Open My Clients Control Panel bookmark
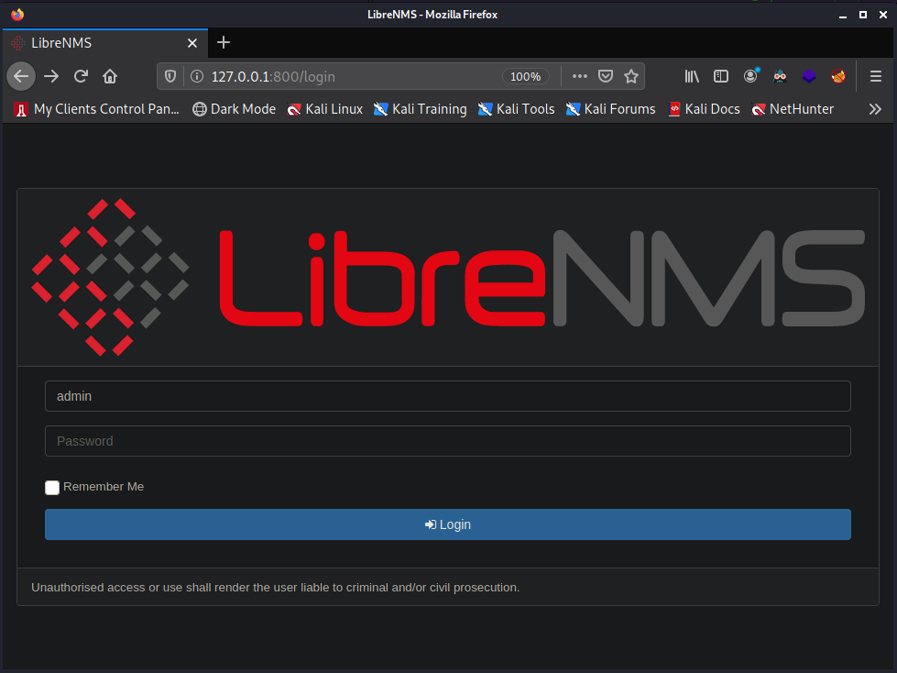 pyautogui.click(x=97, y=109)
